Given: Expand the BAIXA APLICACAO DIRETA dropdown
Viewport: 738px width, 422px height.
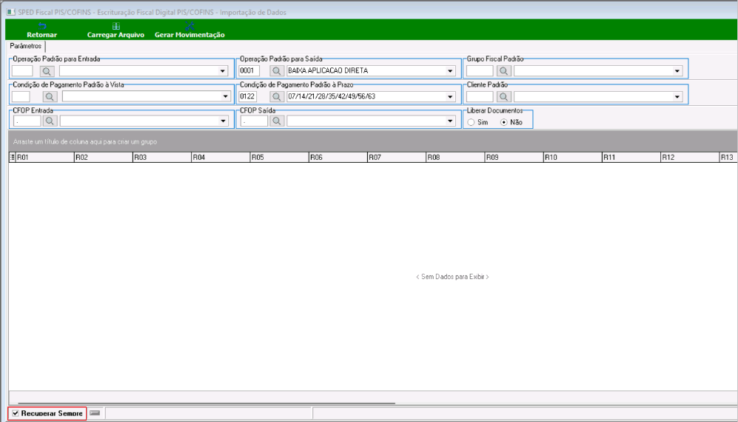Looking at the screenshot, I should click(451, 71).
